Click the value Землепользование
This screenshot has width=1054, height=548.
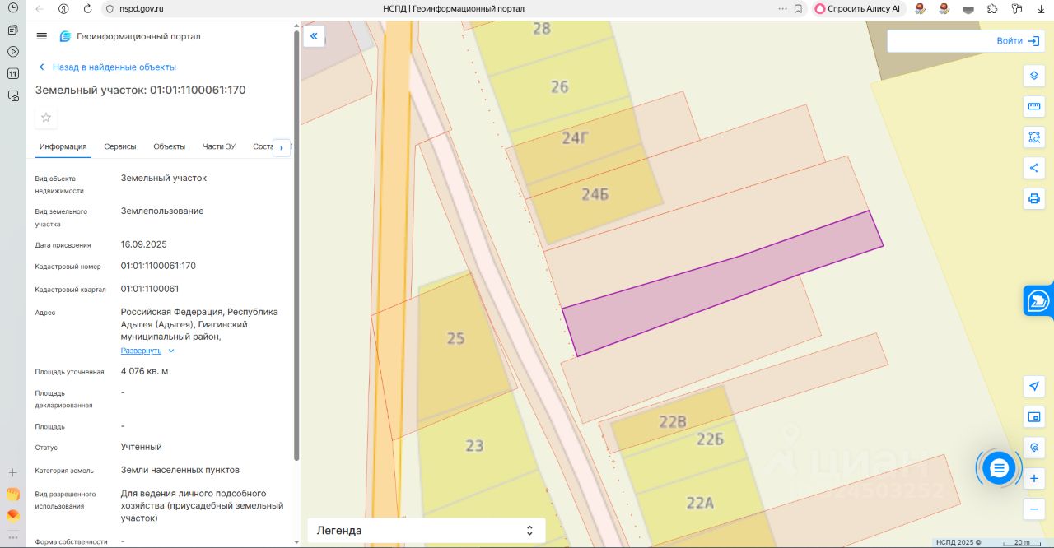162,211
